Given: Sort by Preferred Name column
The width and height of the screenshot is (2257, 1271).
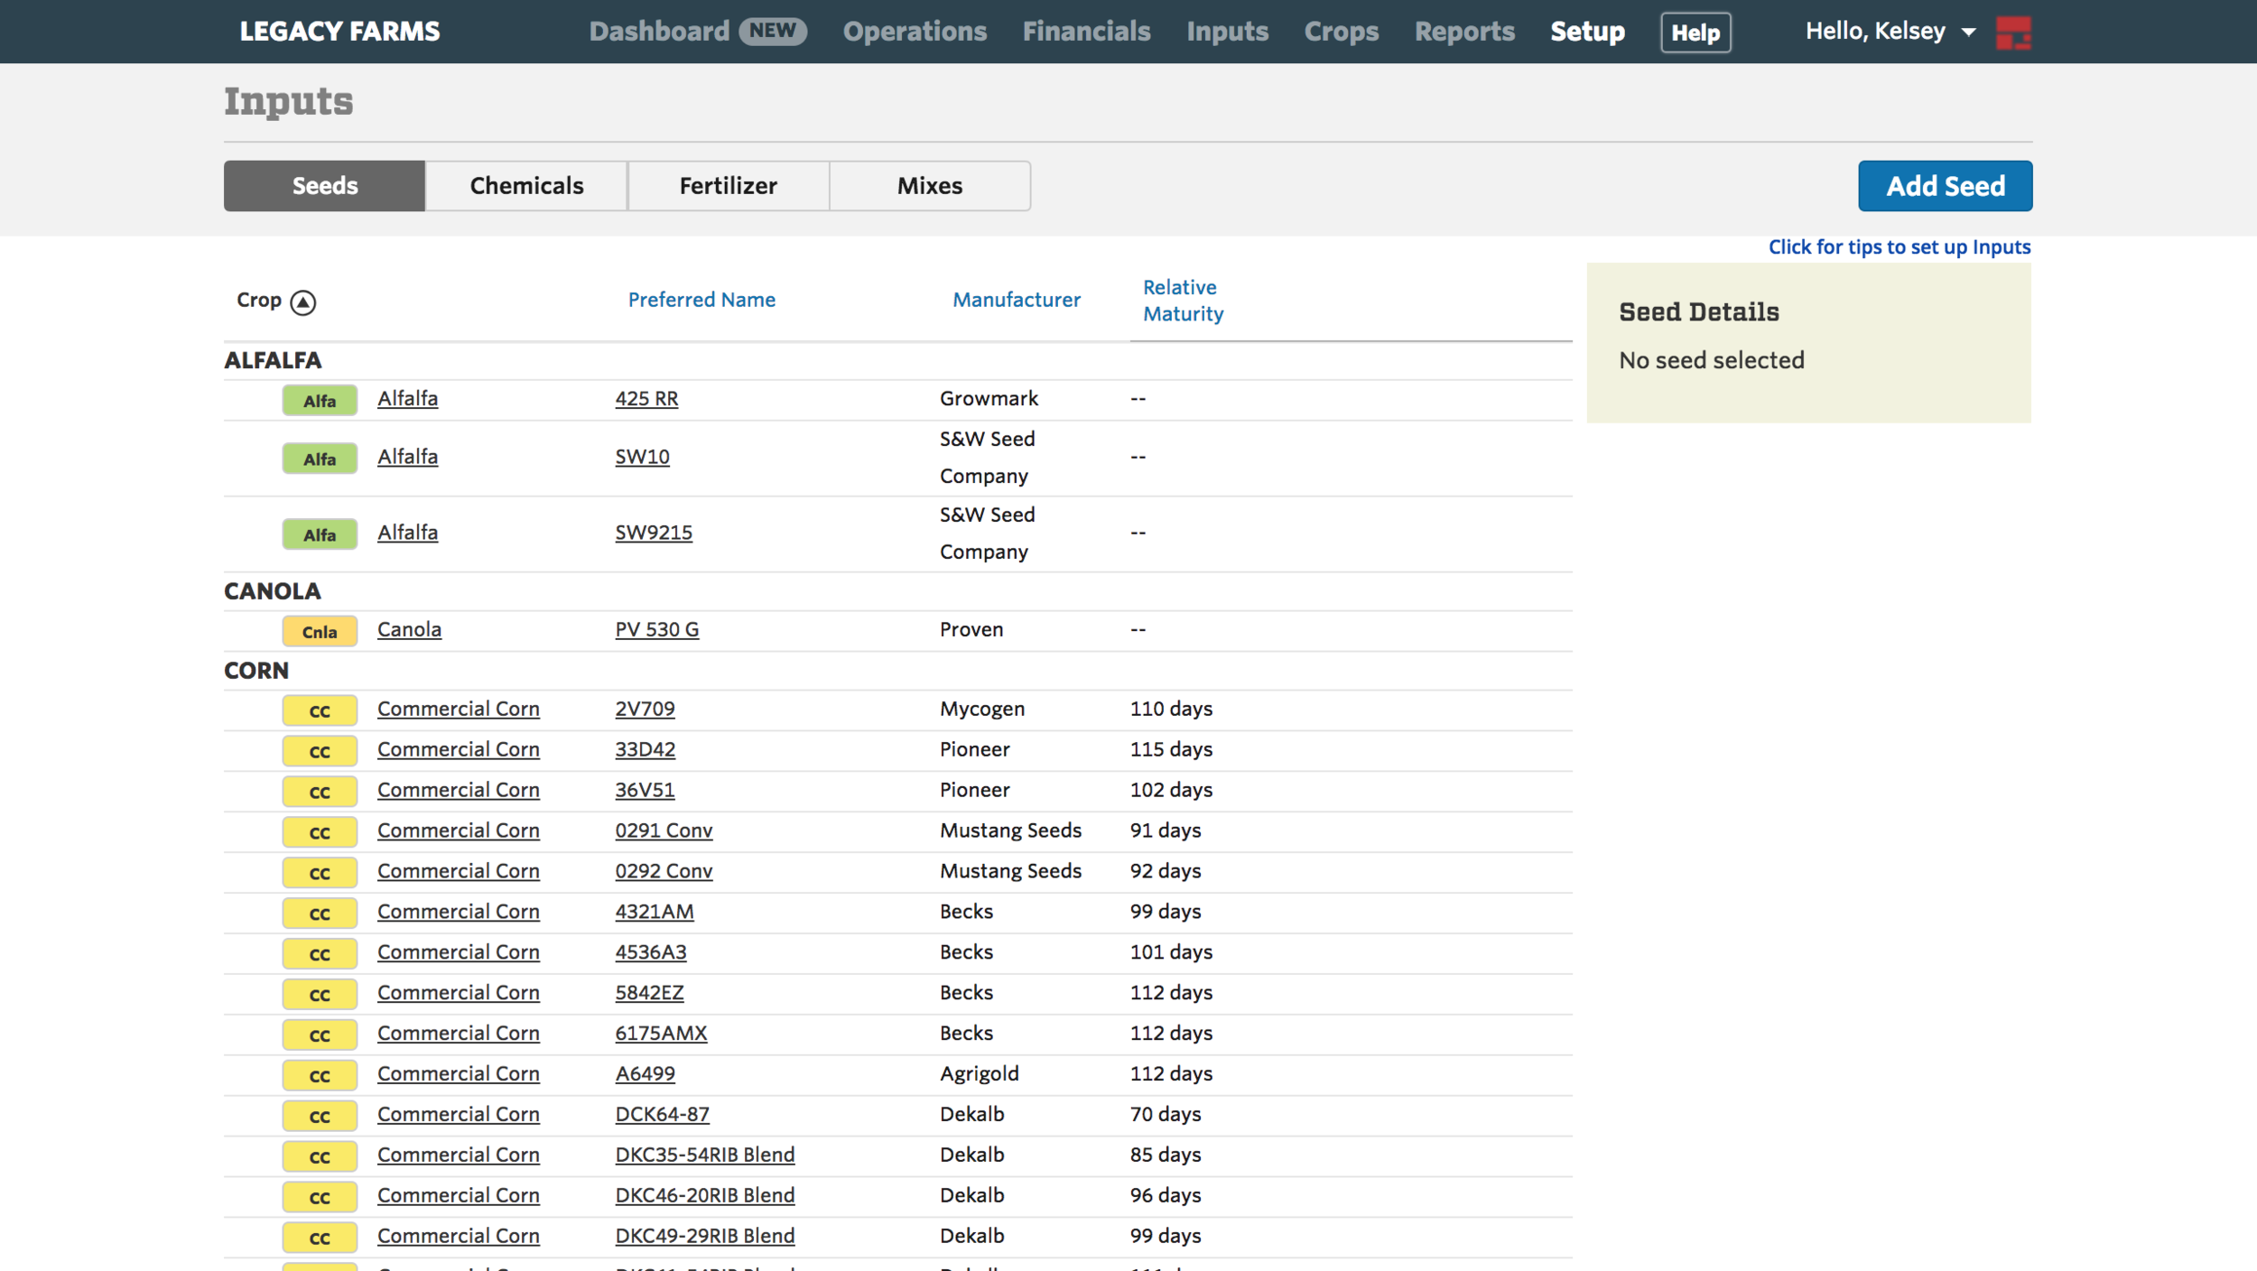Looking at the screenshot, I should click(x=701, y=300).
